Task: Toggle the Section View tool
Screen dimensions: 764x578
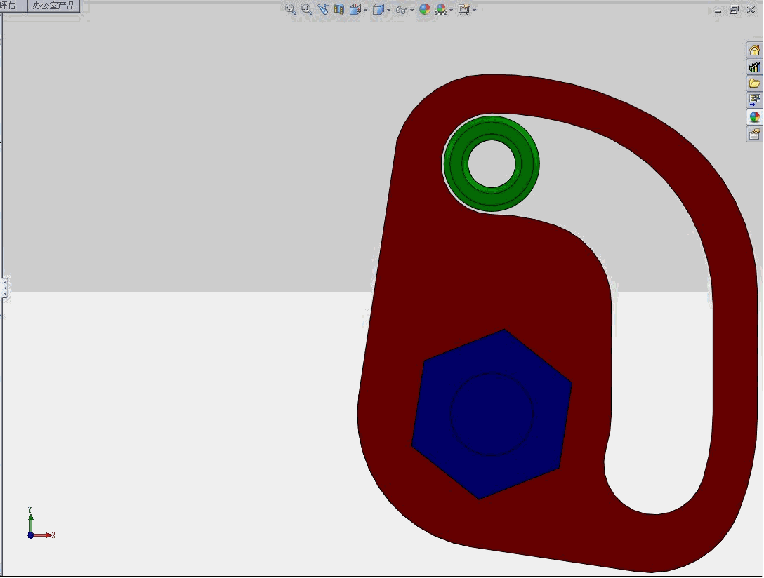Action: click(338, 8)
